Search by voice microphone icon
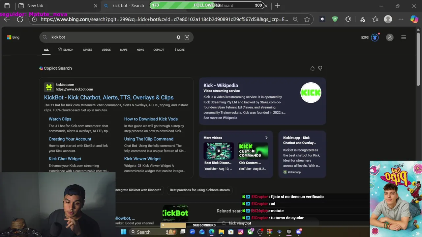Image resolution: width=422 pixels, height=237 pixels. 178,37
